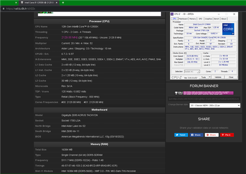Screen dimensions: 246x174
Task: Click the Close button in CPU-Z
Action: pos(231,77)
